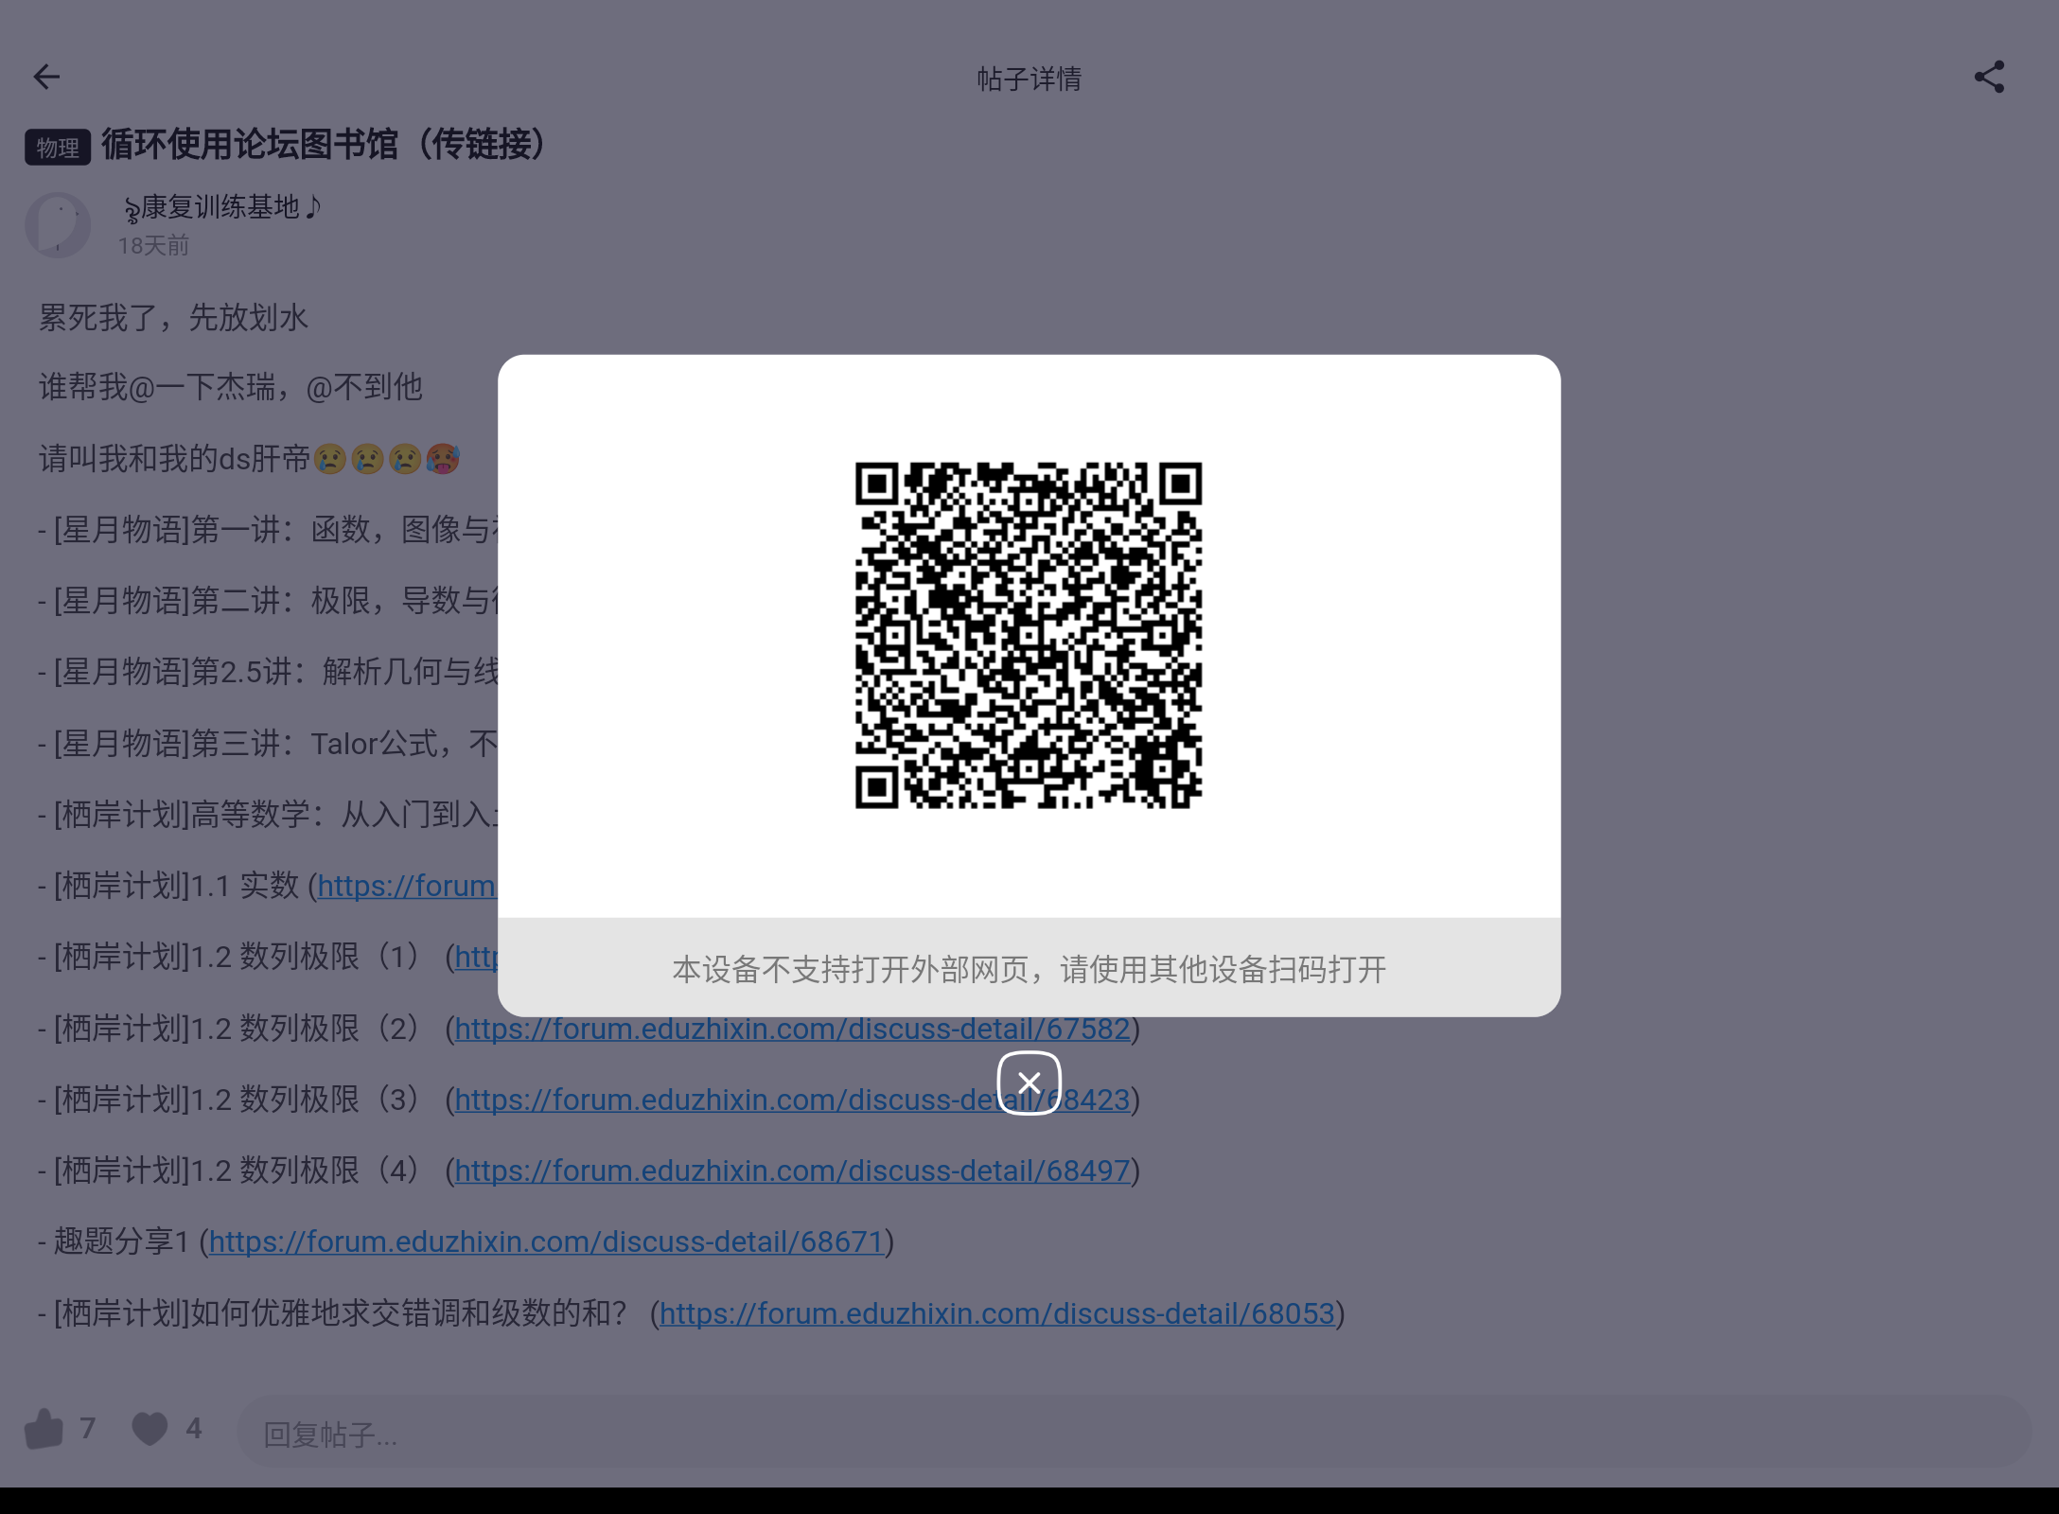
Task: Click author name 康复训练基地
Action: point(221,207)
